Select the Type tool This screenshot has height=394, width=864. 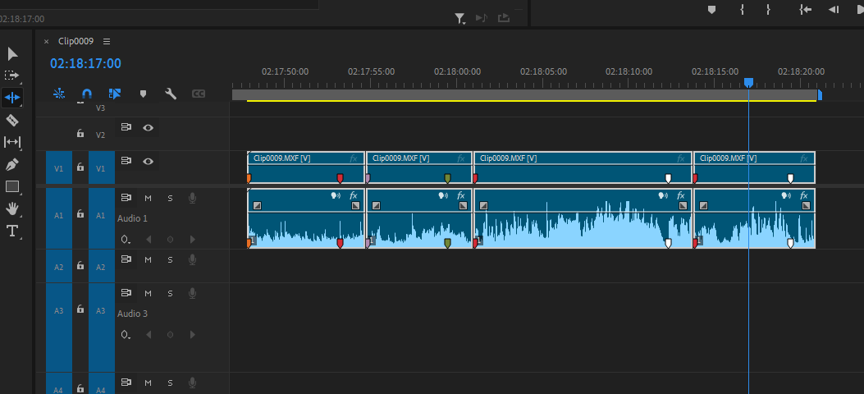point(12,231)
